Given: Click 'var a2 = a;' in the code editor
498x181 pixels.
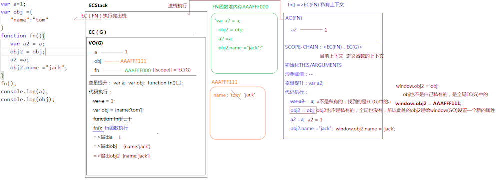Looking at the screenshot, I should [x=27, y=44].
